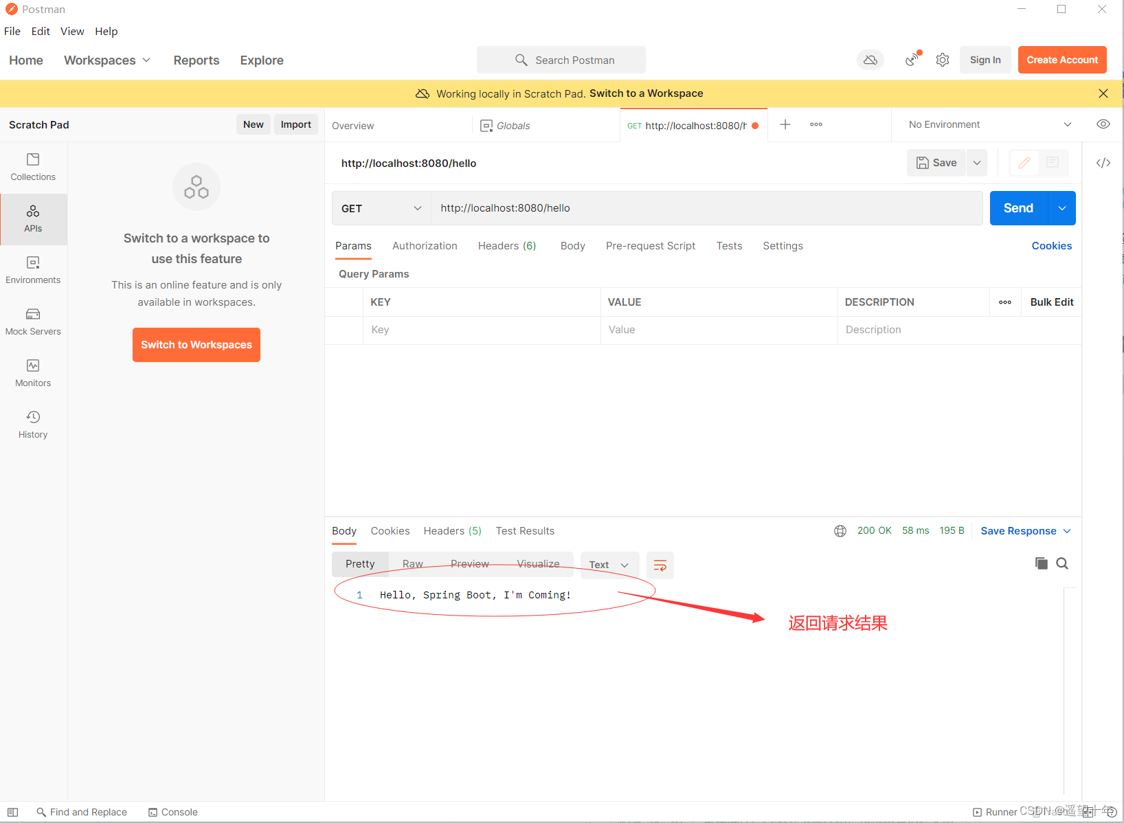1124x823 pixels.
Task: Click the Search Postman field
Action: click(x=561, y=60)
